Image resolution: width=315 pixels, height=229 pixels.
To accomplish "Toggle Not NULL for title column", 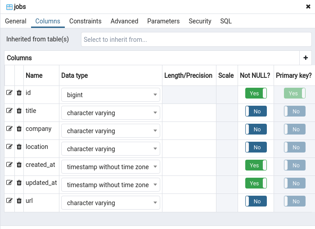I will tap(256, 112).
